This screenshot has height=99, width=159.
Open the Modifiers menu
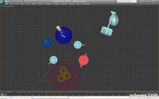(34, 4)
